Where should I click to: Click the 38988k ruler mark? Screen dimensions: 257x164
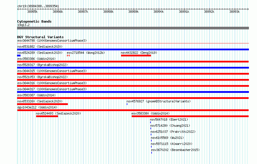tap(108, 12)
